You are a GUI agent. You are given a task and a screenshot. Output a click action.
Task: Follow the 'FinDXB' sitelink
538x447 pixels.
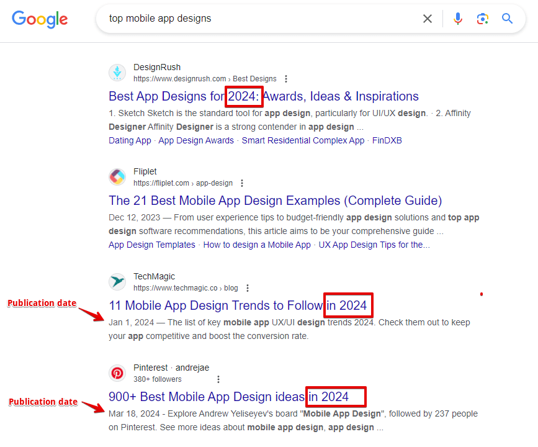(387, 141)
